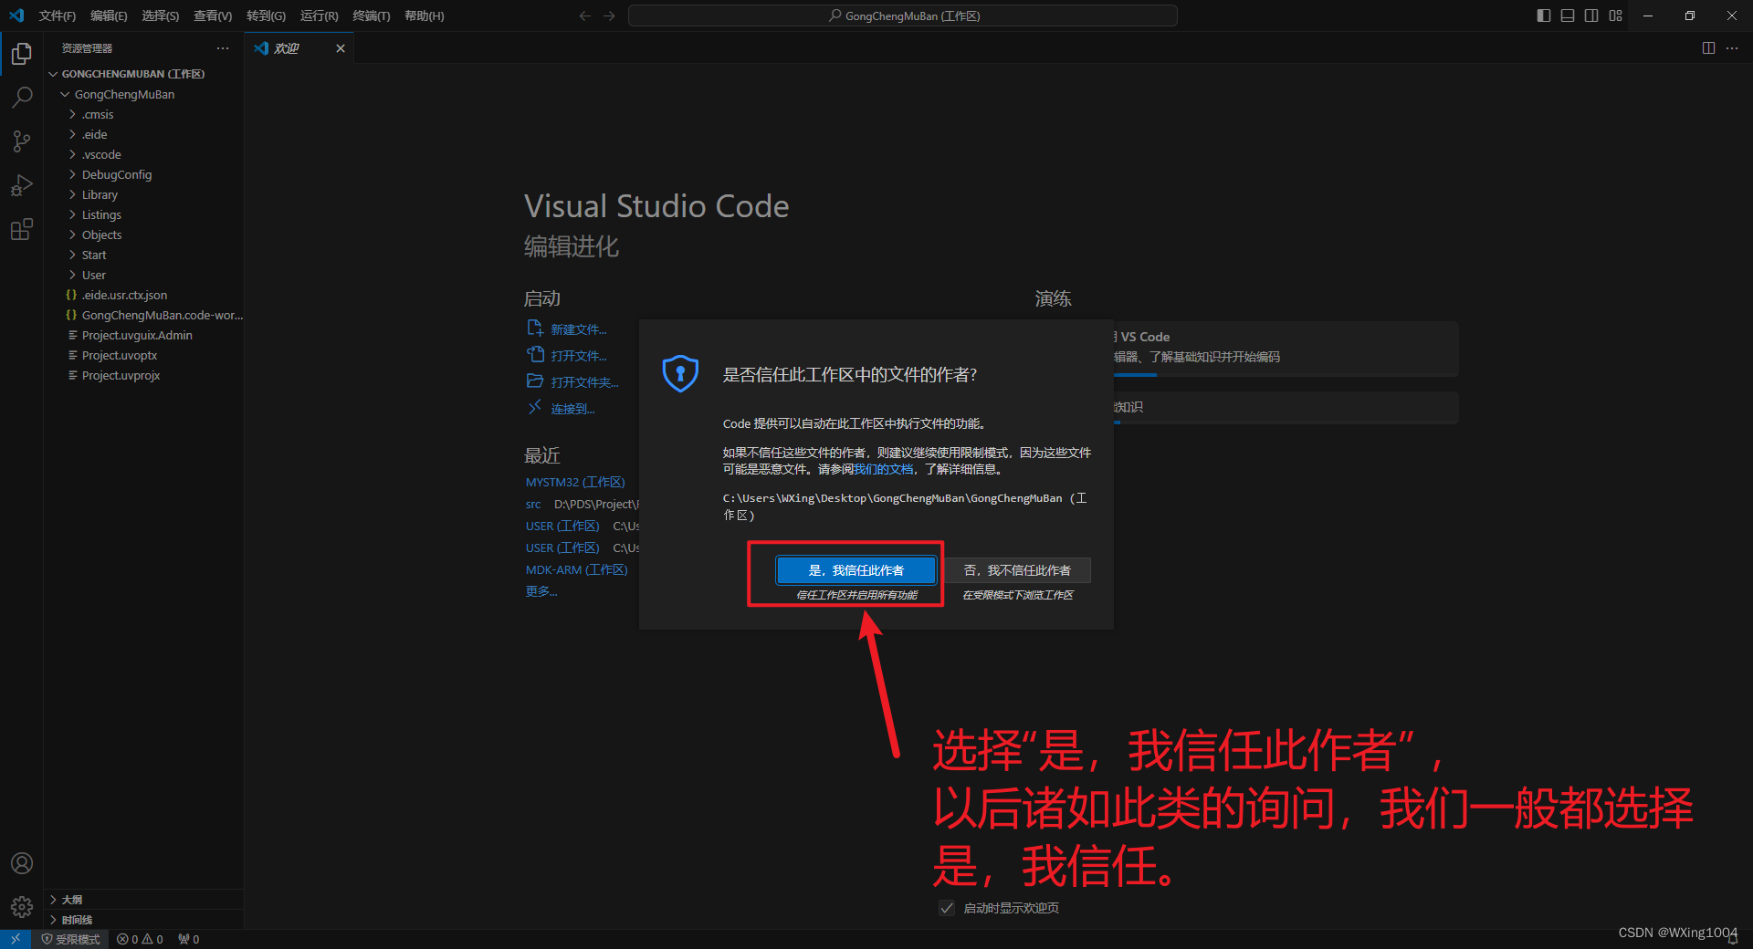Click the command center search box

click(x=903, y=16)
